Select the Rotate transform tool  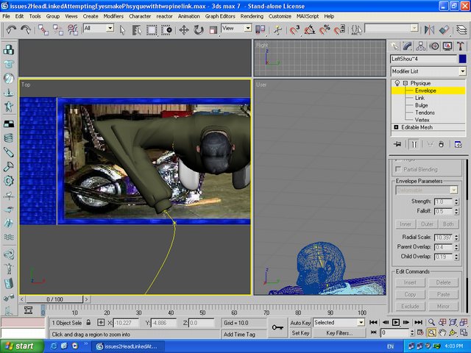pos(199,29)
